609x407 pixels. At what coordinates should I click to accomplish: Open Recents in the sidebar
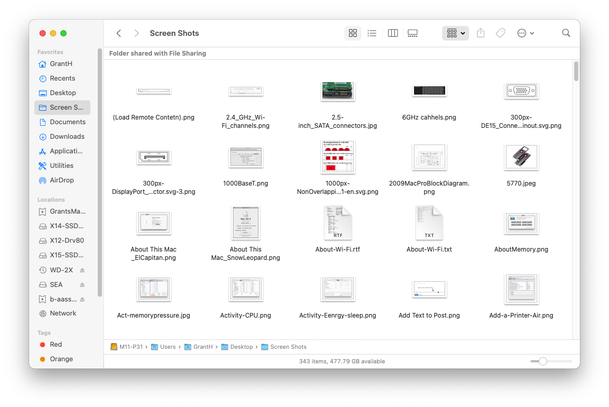click(62, 78)
